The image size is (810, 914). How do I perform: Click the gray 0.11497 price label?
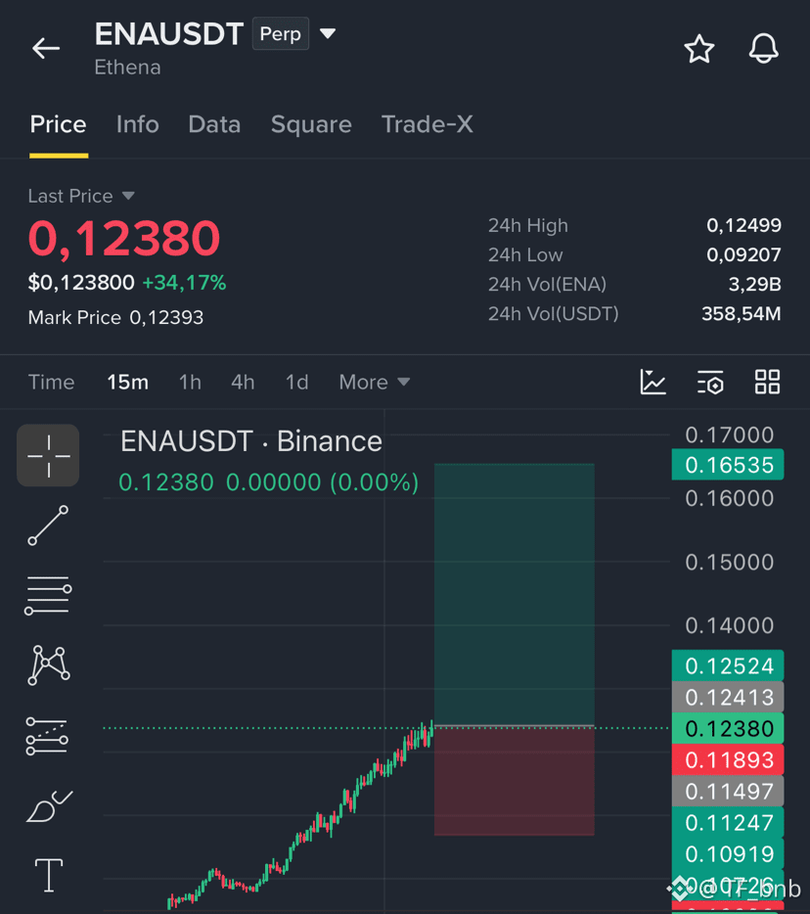(728, 791)
